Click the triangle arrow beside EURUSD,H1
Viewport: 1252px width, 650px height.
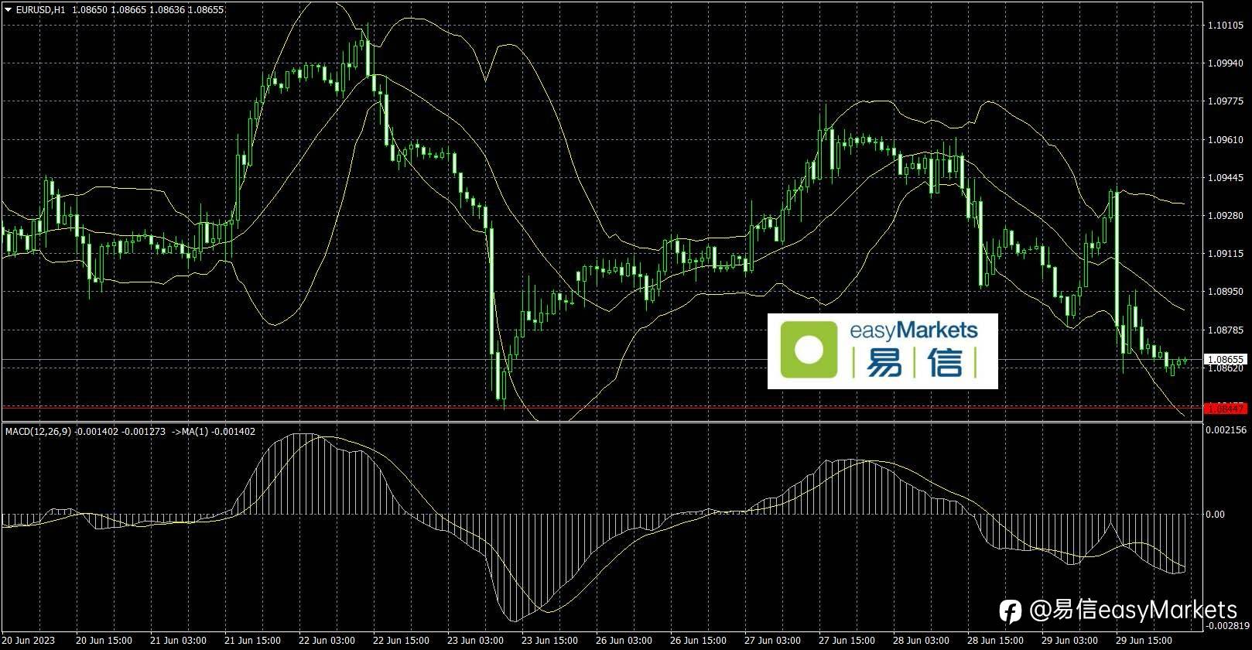[8, 10]
